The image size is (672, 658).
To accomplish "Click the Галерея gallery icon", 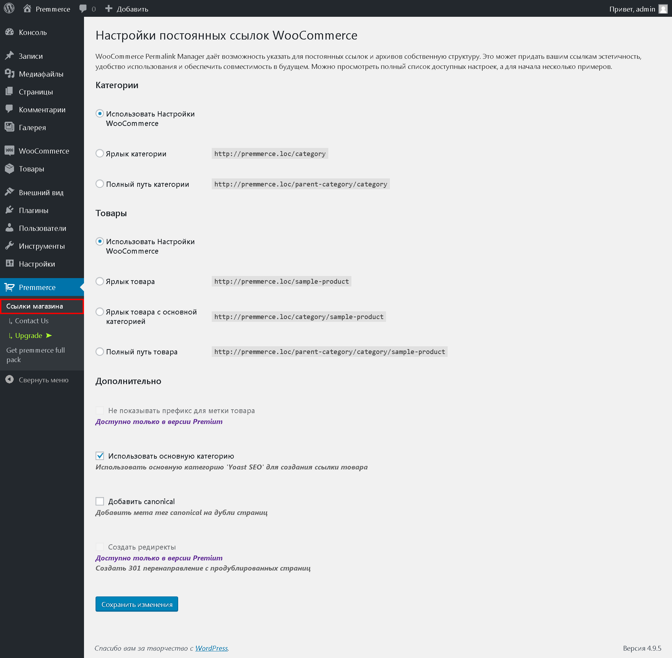I will [x=9, y=127].
